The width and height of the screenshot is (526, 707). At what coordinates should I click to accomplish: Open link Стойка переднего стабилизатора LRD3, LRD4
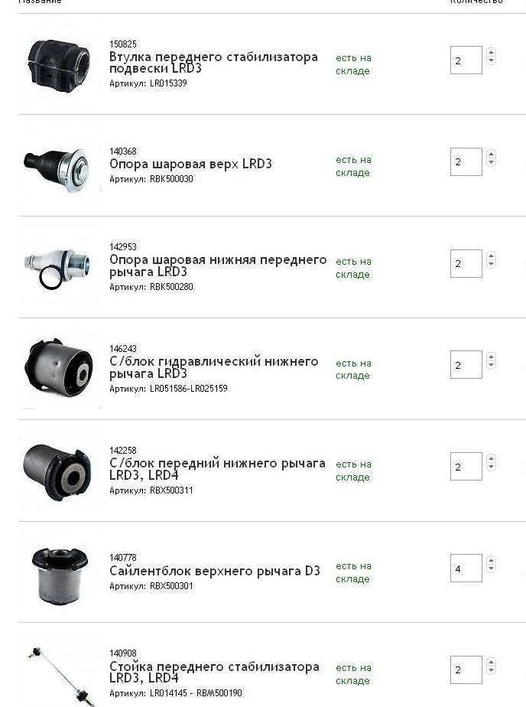214,673
